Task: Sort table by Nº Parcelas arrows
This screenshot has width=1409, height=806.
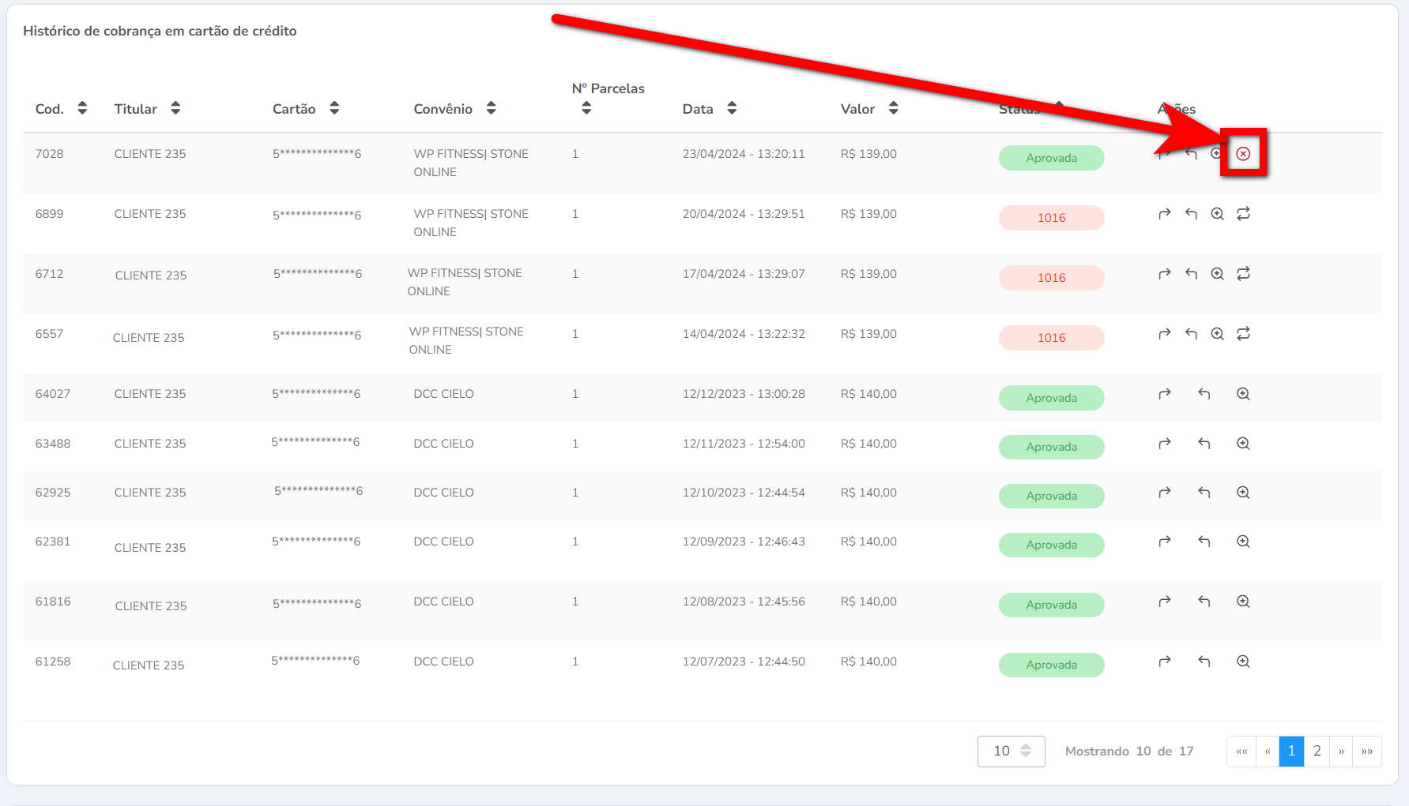Action: coord(586,109)
